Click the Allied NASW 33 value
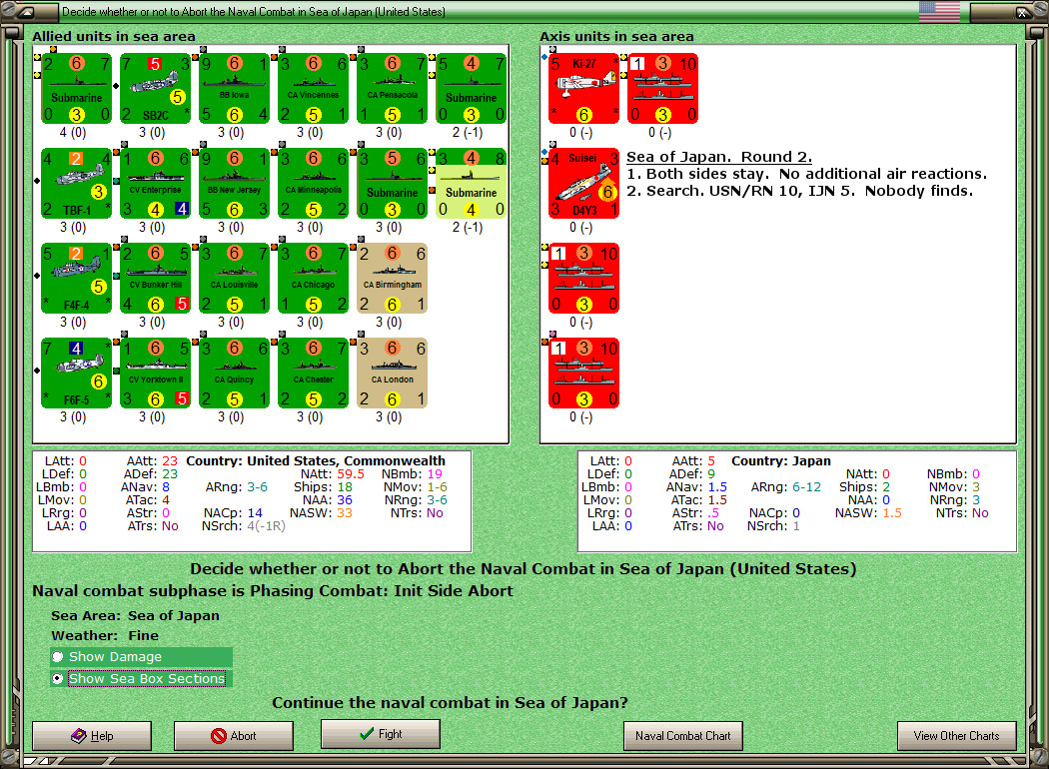 [x=344, y=513]
